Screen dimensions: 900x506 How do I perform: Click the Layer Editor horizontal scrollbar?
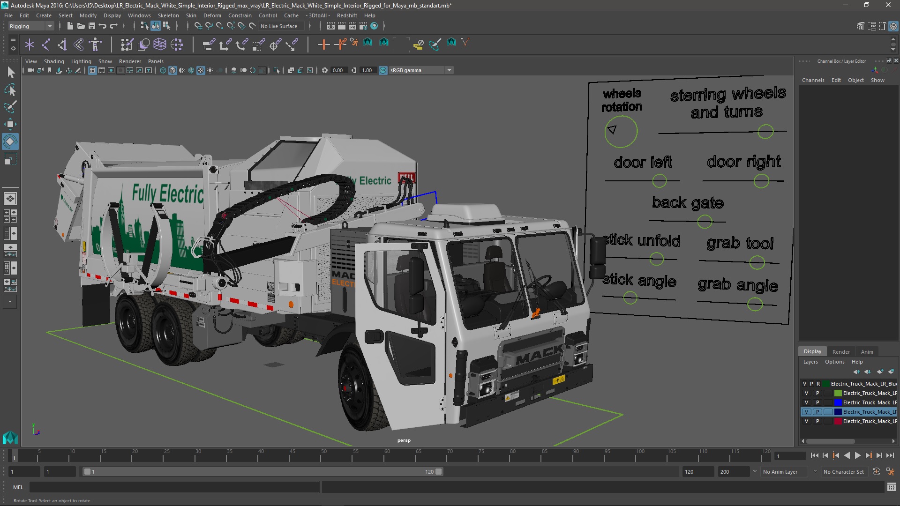(830, 441)
